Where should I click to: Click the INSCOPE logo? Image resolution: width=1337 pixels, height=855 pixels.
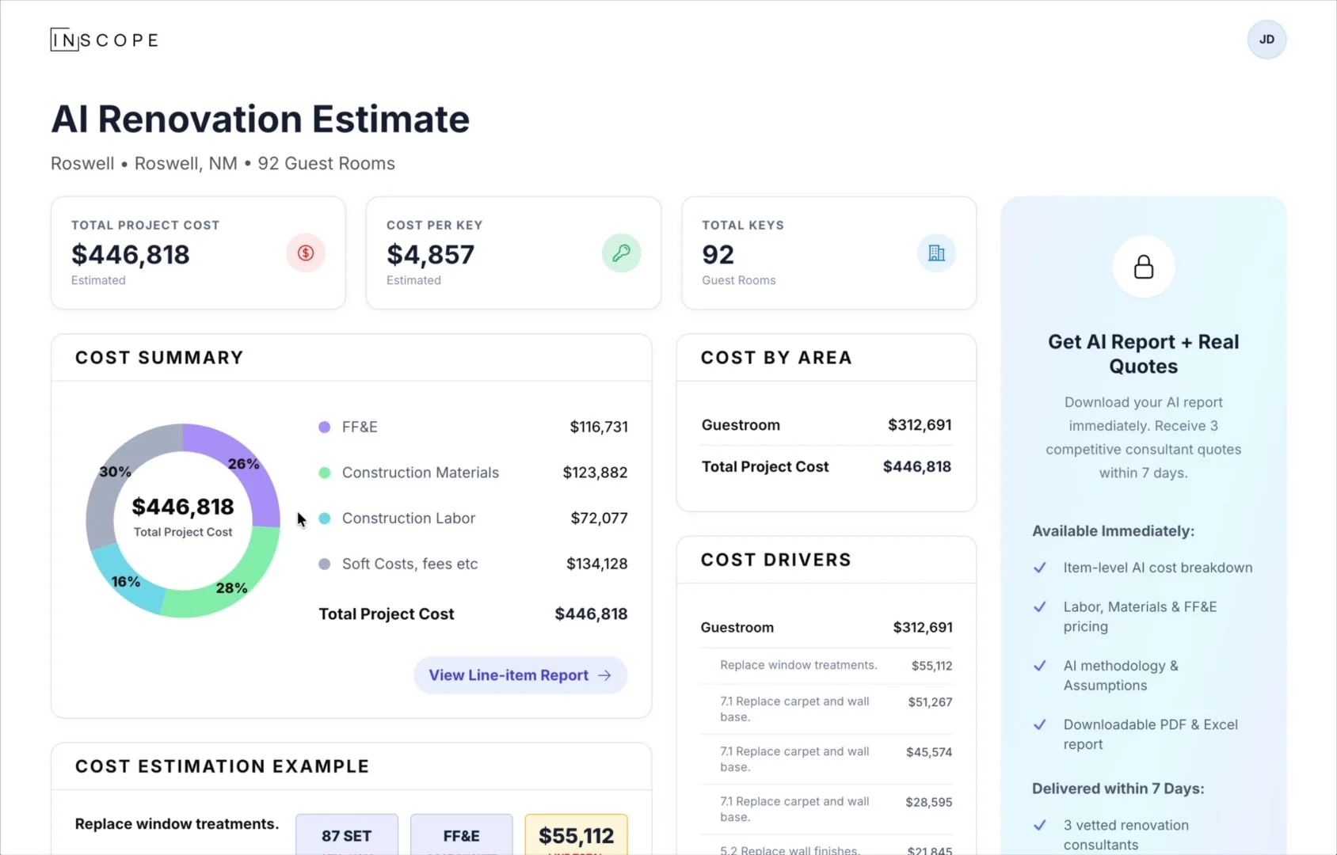(x=105, y=40)
